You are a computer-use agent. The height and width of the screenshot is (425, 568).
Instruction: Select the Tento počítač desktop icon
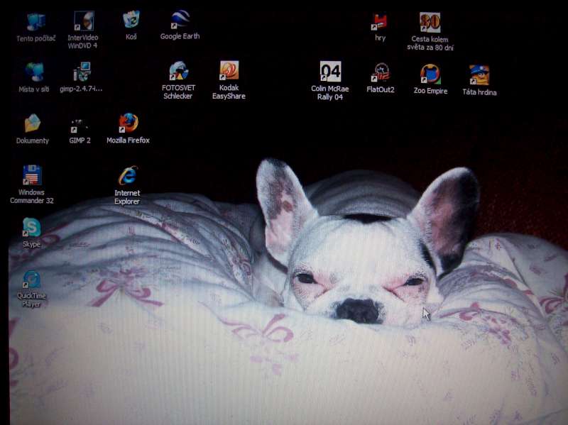tap(35, 23)
